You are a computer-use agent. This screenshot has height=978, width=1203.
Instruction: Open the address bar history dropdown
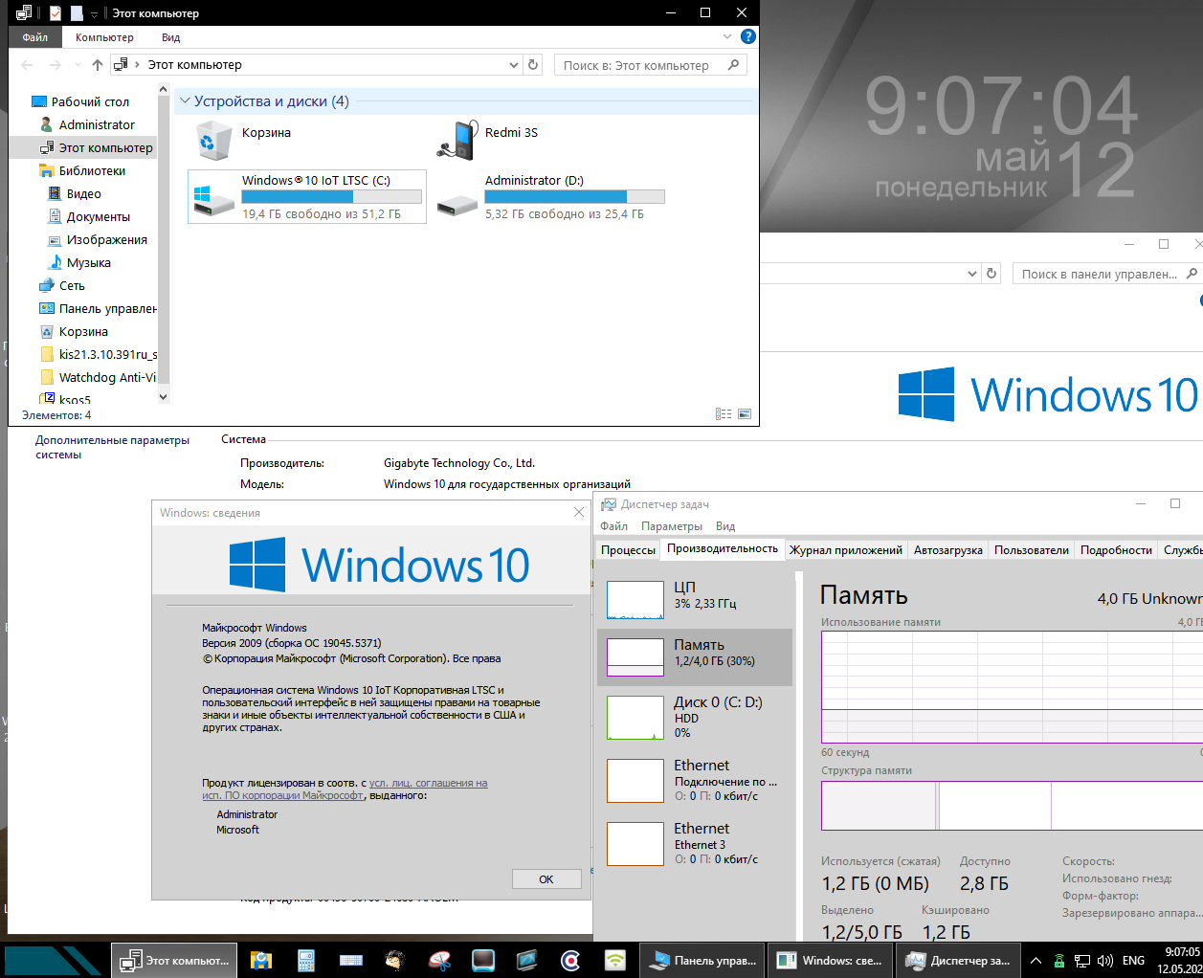[x=514, y=65]
